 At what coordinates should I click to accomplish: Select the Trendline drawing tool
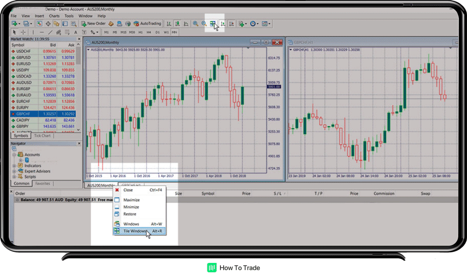click(50, 32)
